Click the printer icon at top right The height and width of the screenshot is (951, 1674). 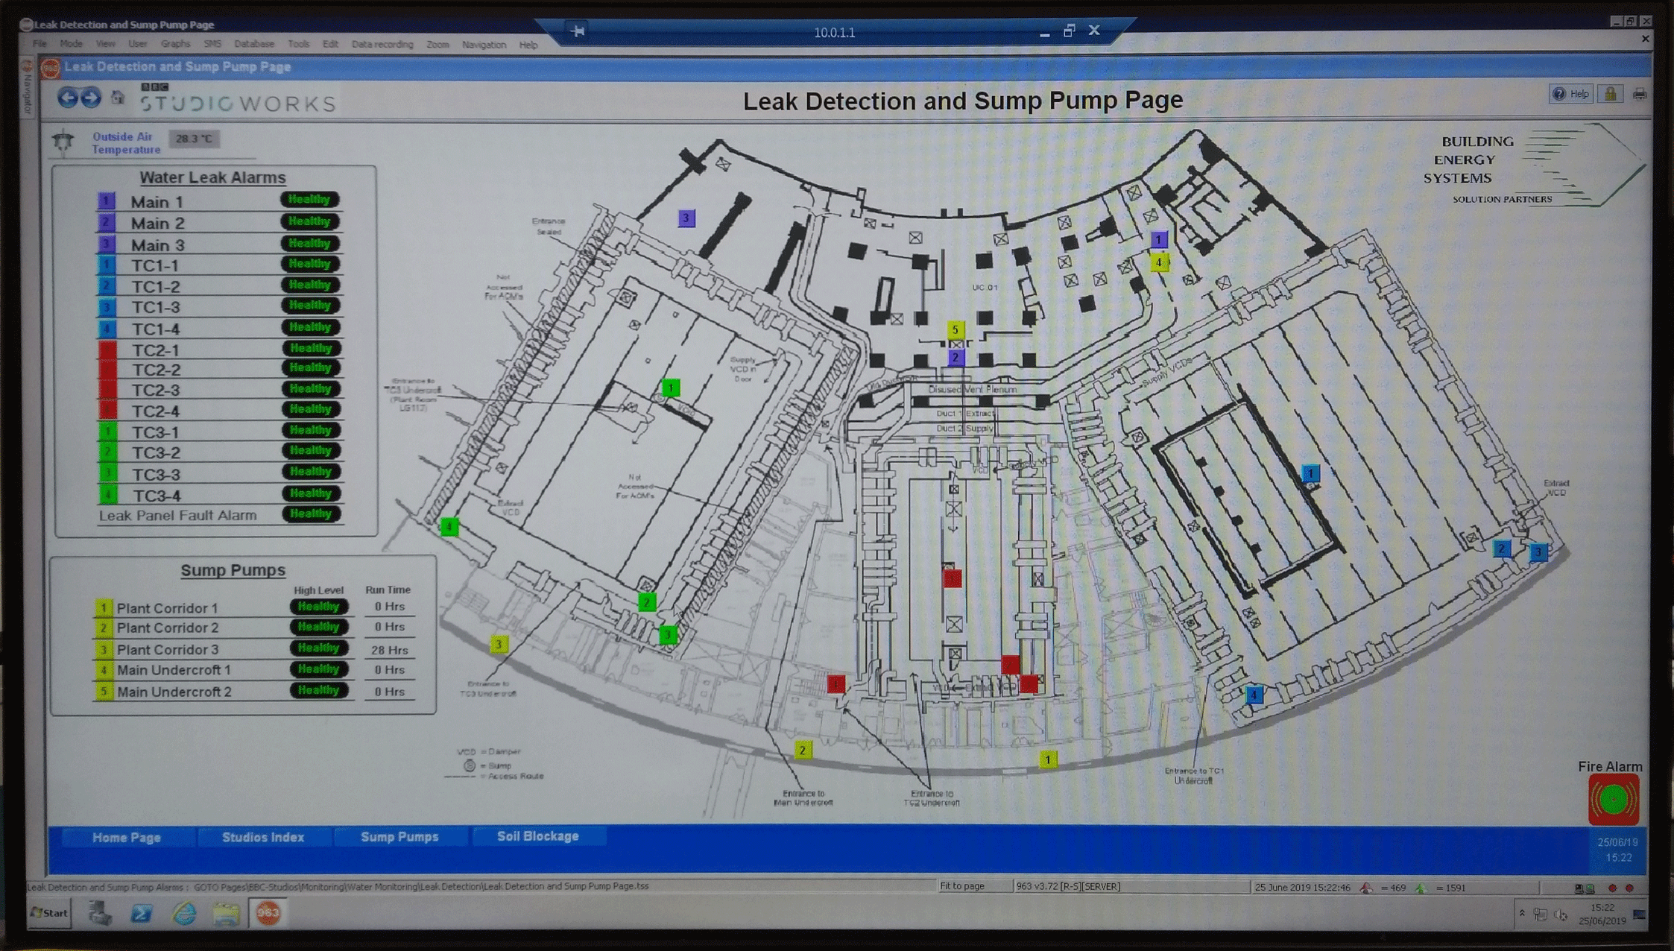pyautogui.click(x=1639, y=94)
